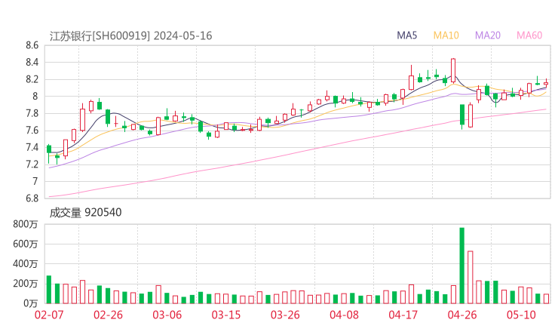Click the 7.2 price axis label
Image resolution: width=558 pixels, height=332 pixels.
(32, 164)
